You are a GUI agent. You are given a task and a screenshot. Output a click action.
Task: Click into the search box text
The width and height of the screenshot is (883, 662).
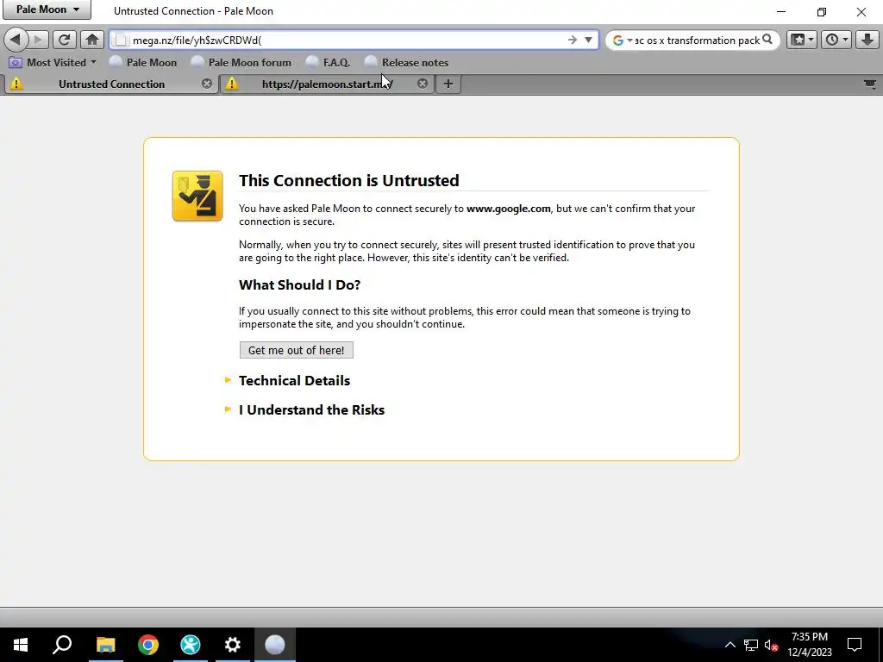(697, 40)
